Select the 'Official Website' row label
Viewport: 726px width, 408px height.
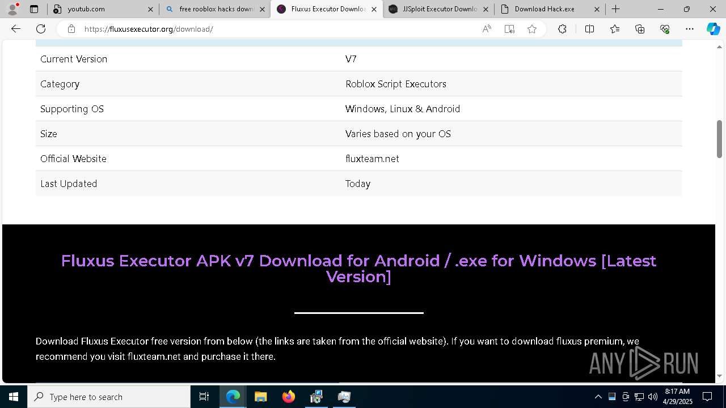click(73, 159)
